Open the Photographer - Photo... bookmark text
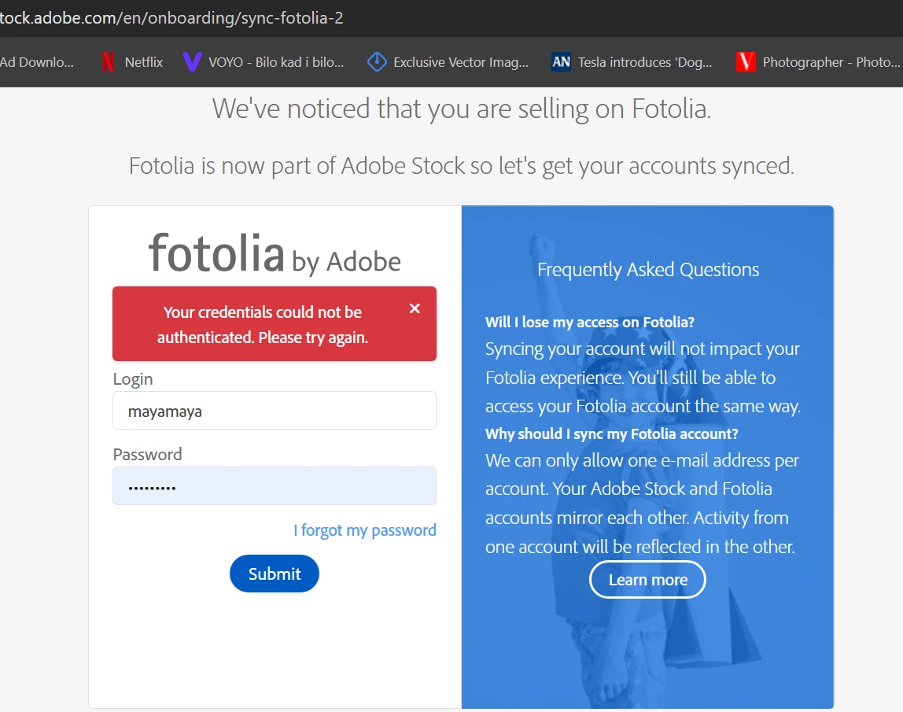Viewport: 903px width, 712px height. click(x=831, y=62)
